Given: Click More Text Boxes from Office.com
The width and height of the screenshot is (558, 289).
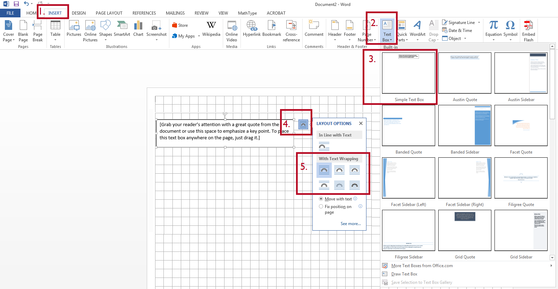Looking at the screenshot, I should pos(422,266).
